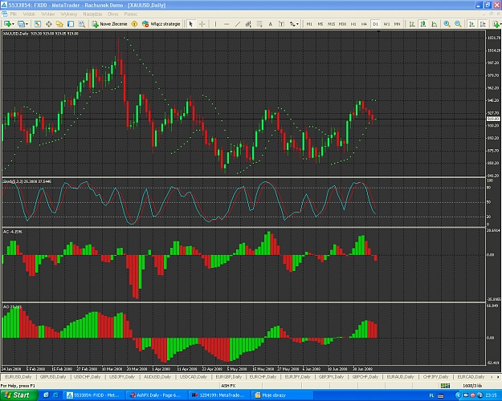This screenshot has width=502, height=401.
Task: Switch to the USDJPY,Daily chart tab
Action: click(122, 377)
